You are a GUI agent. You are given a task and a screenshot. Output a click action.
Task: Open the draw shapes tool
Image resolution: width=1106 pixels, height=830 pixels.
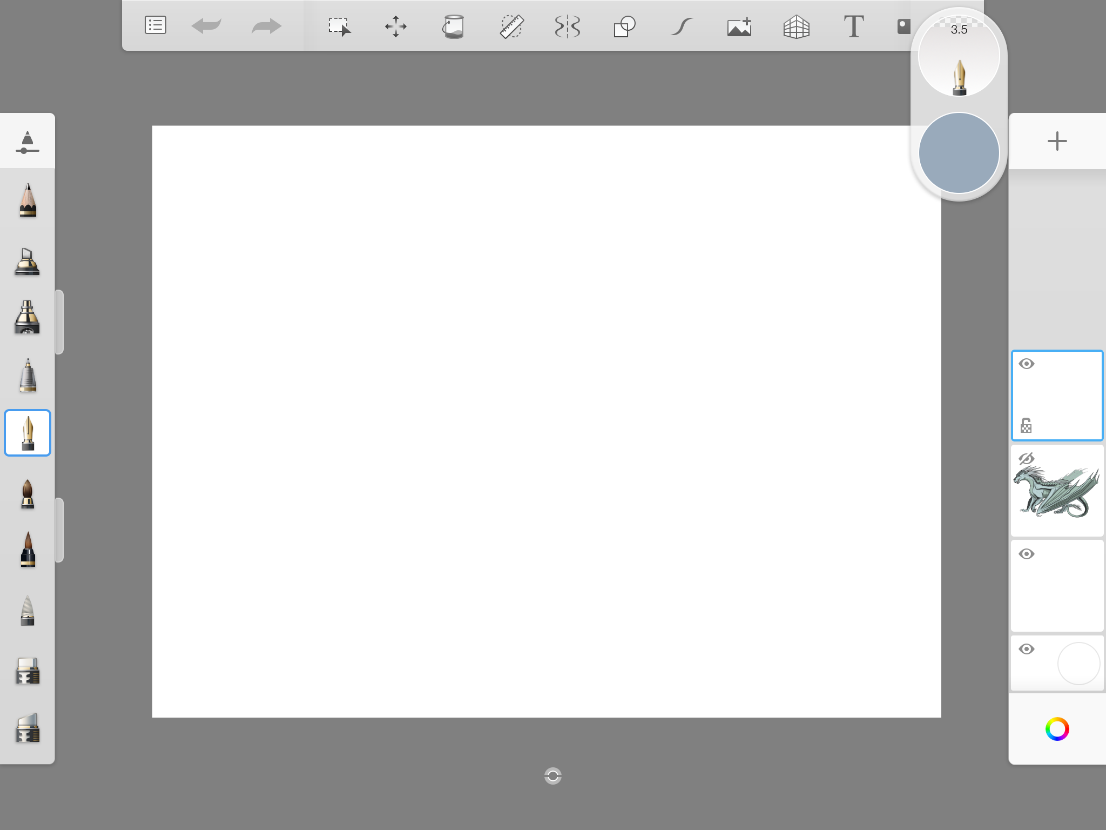624,26
